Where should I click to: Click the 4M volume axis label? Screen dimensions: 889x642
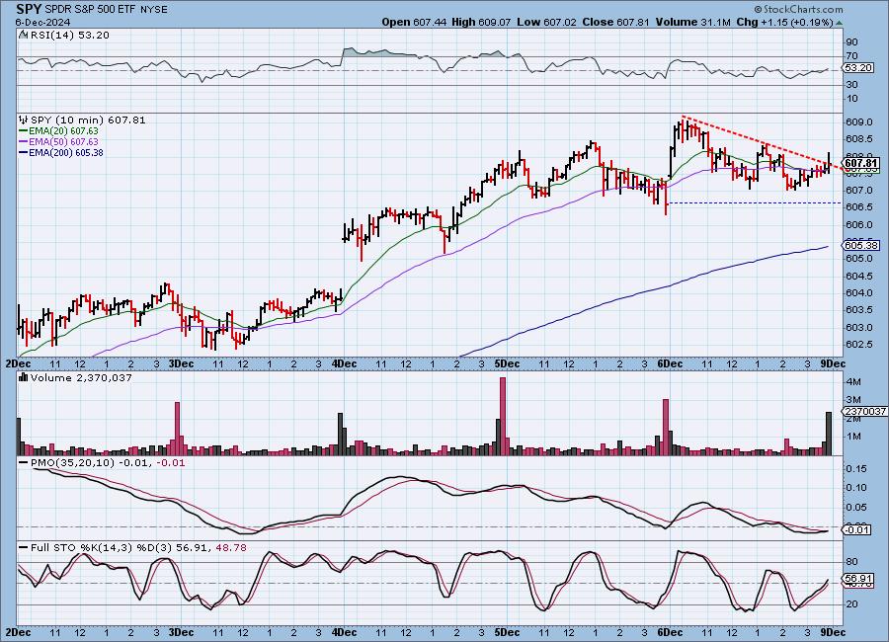point(853,382)
